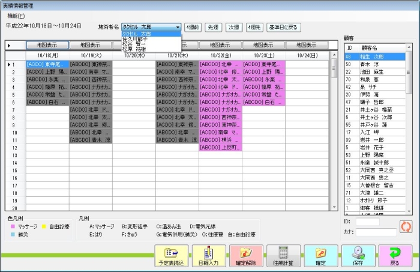Viewport: 420px width, 272px height.
Task: Select customer 相生 次郎 in list
Action: pyautogui.click(x=375, y=57)
